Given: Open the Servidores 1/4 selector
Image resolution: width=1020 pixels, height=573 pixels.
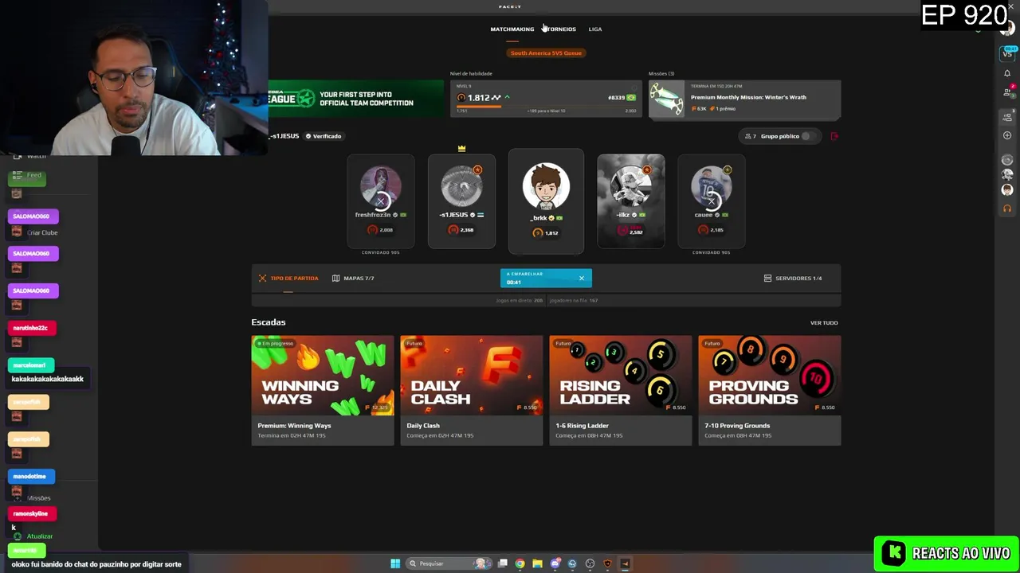Looking at the screenshot, I should pos(793,278).
